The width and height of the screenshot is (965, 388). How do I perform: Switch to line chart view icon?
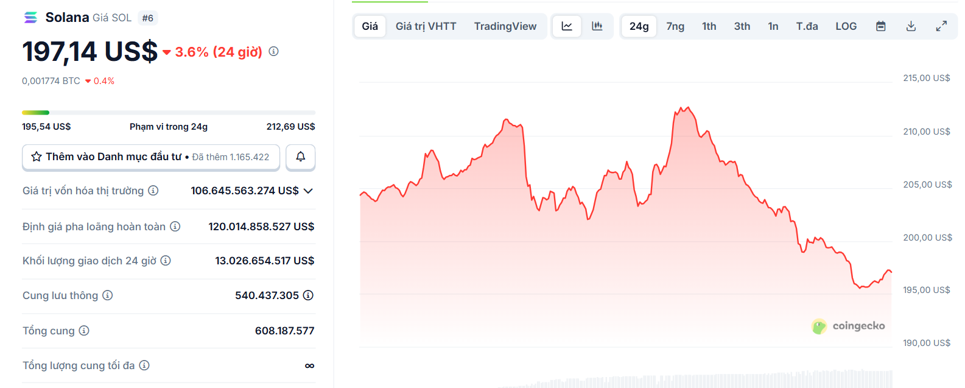[567, 26]
